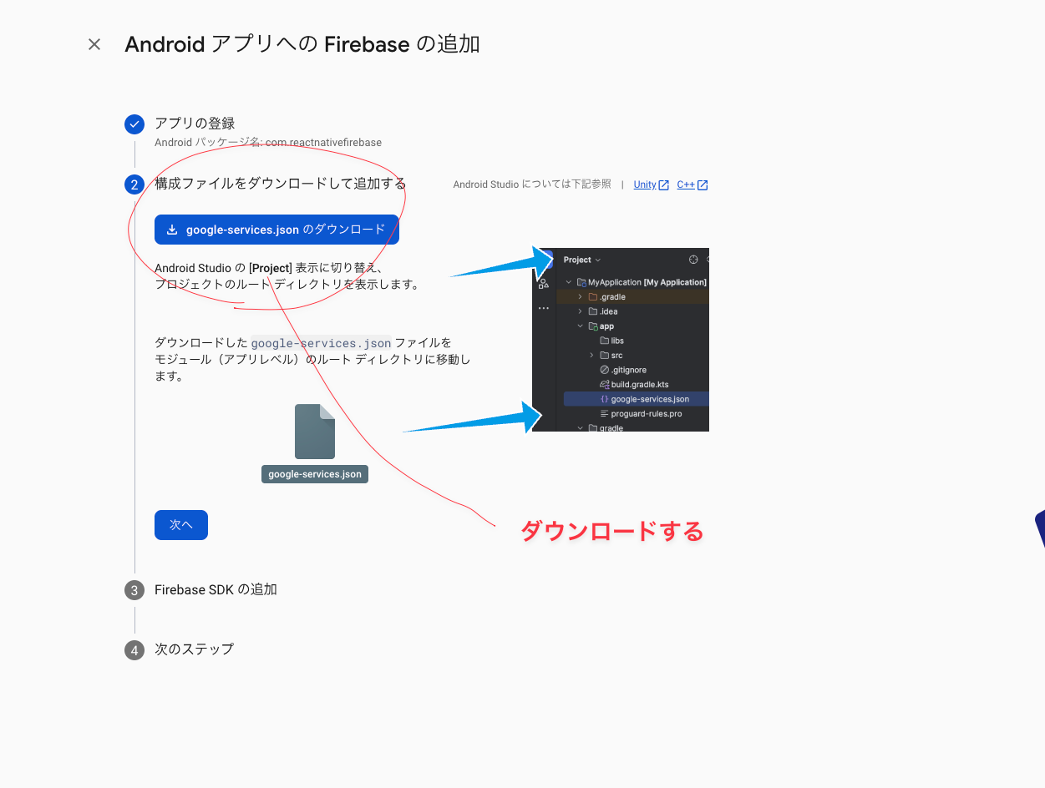The width and height of the screenshot is (1045, 788).
Task: Click the Project view dropdown in the Android Studio image
Action: pos(582,260)
